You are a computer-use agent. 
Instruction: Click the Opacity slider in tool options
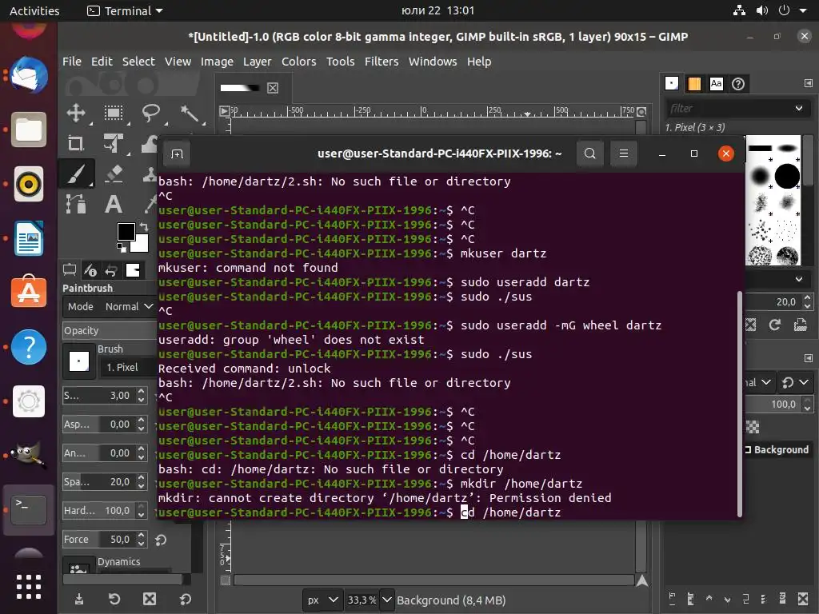pyautogui.click(x=110, y=330)
